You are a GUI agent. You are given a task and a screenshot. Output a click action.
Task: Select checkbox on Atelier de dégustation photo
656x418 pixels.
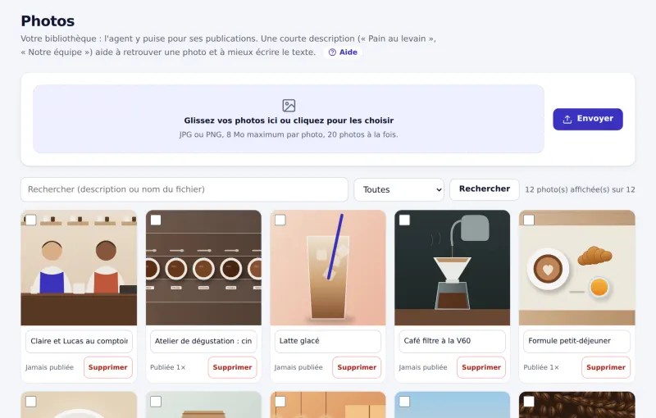(156, 220)
